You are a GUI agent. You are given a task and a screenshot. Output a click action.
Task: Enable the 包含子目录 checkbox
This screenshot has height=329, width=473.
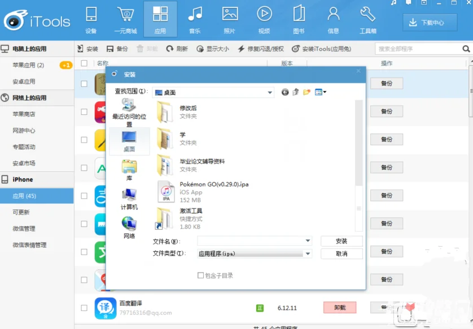(200, 275)
